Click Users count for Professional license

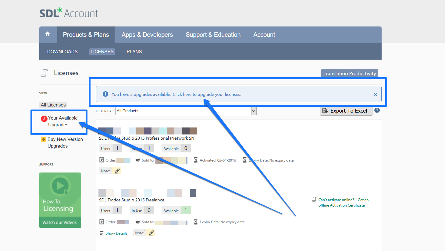click(x=117, y=148)
